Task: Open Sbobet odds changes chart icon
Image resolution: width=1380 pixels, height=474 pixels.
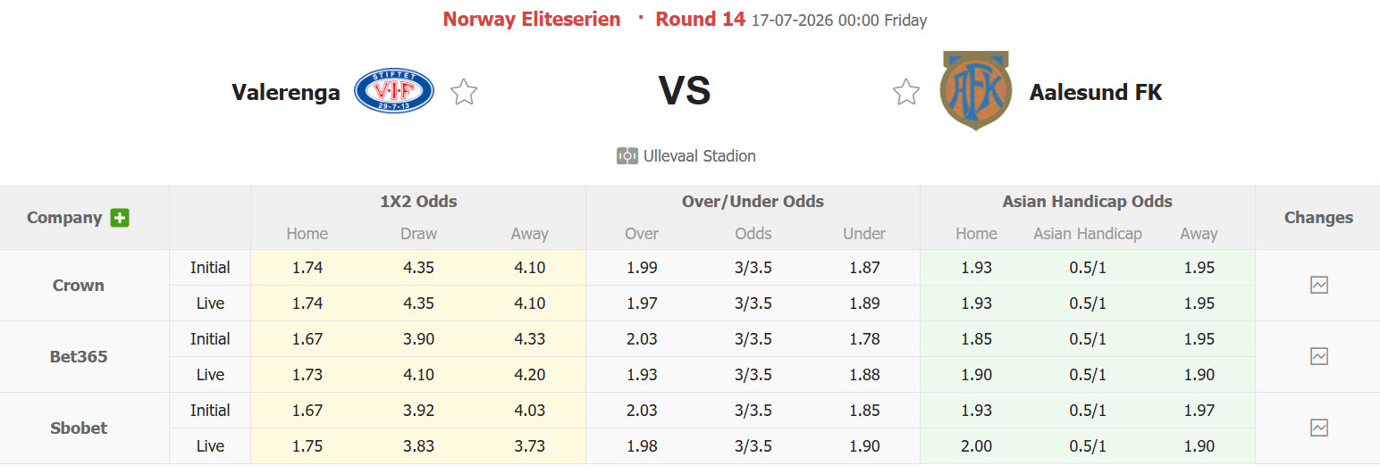Action: click(x=1318, y=428)
